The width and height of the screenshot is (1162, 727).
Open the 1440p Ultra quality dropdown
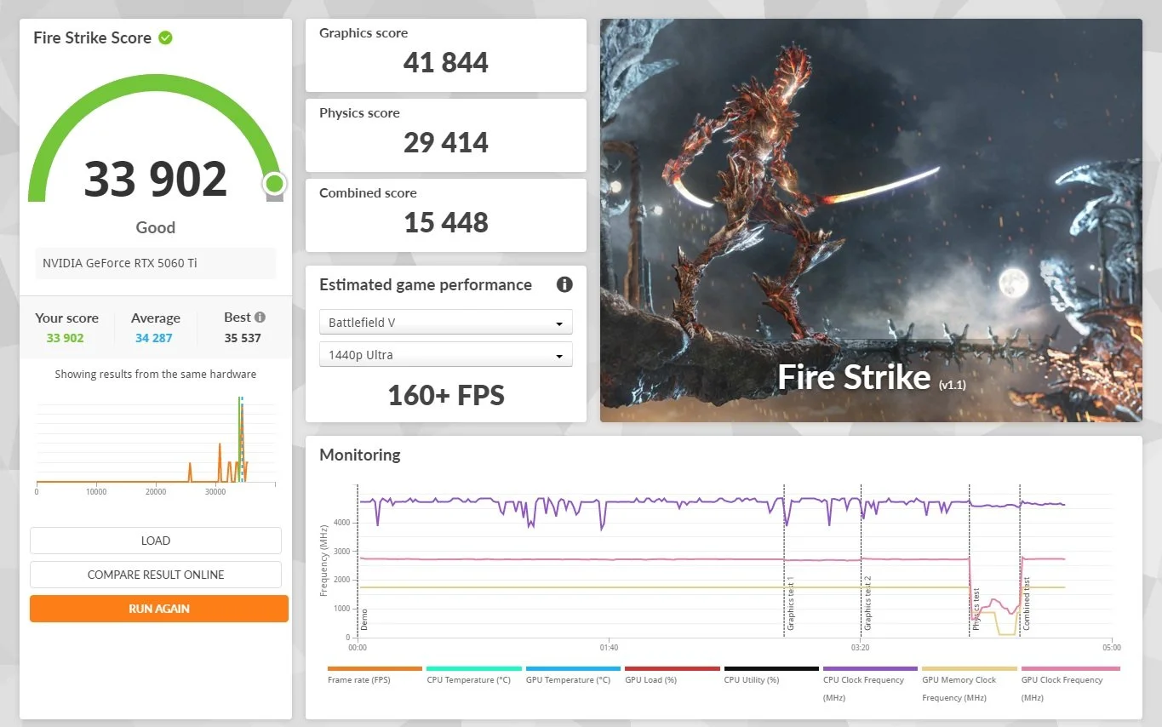(x=445, y=353)
